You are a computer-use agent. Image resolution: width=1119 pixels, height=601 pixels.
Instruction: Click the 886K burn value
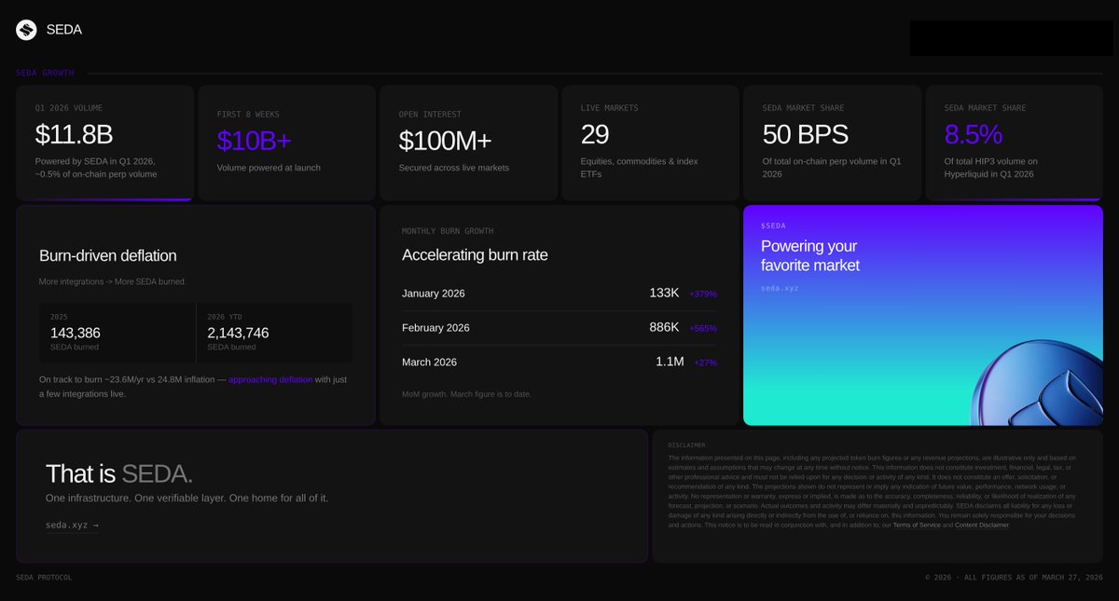664,327
